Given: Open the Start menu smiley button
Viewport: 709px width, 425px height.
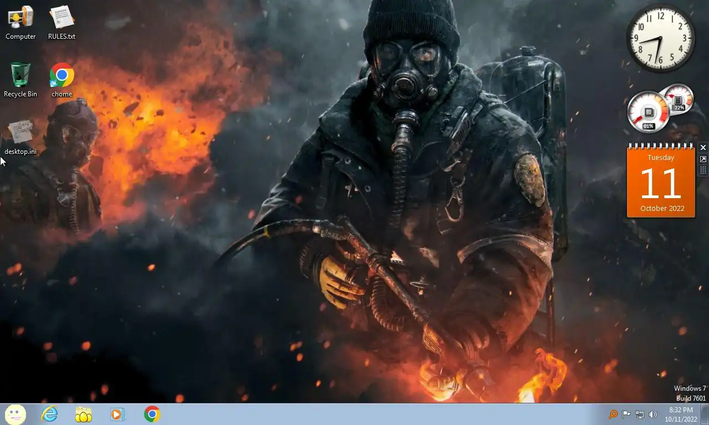Looking at the screenshot, I should 15,414.
